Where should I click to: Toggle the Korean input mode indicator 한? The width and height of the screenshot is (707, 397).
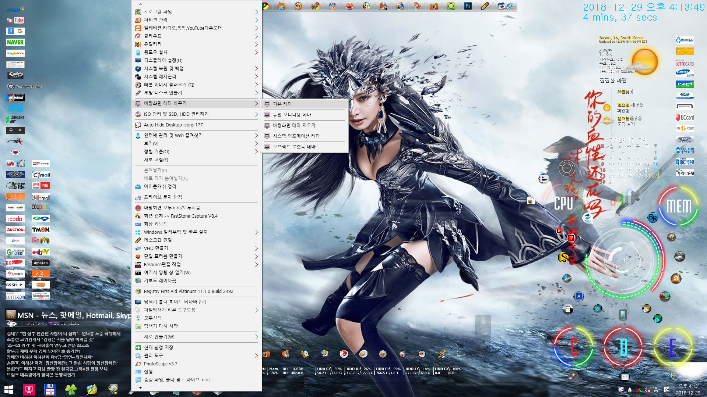667,390
